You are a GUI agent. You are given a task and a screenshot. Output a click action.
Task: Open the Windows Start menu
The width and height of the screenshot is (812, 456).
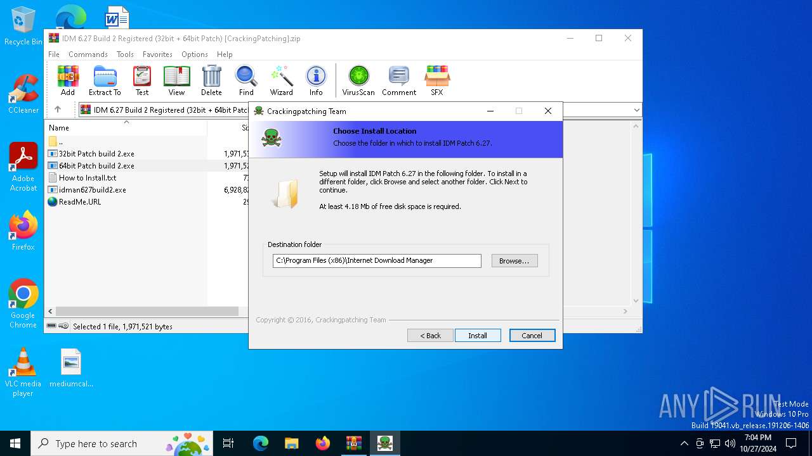click(x=15, y=443)
